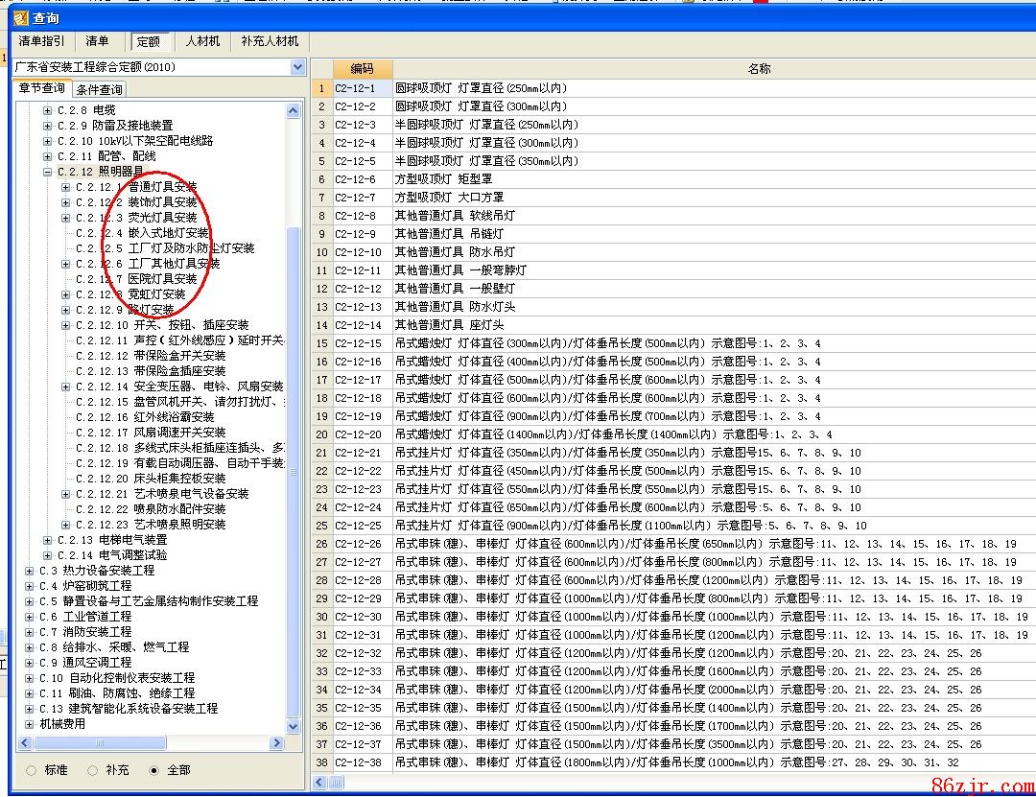The width and height of the screenshot is (1036, 797).
Task: Click the 查询 window title bar icon
Action: 19,17
